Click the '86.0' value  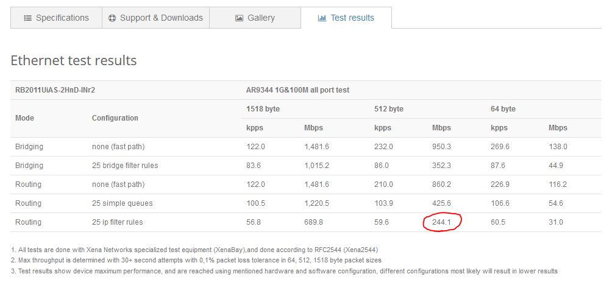coord(382,166)
